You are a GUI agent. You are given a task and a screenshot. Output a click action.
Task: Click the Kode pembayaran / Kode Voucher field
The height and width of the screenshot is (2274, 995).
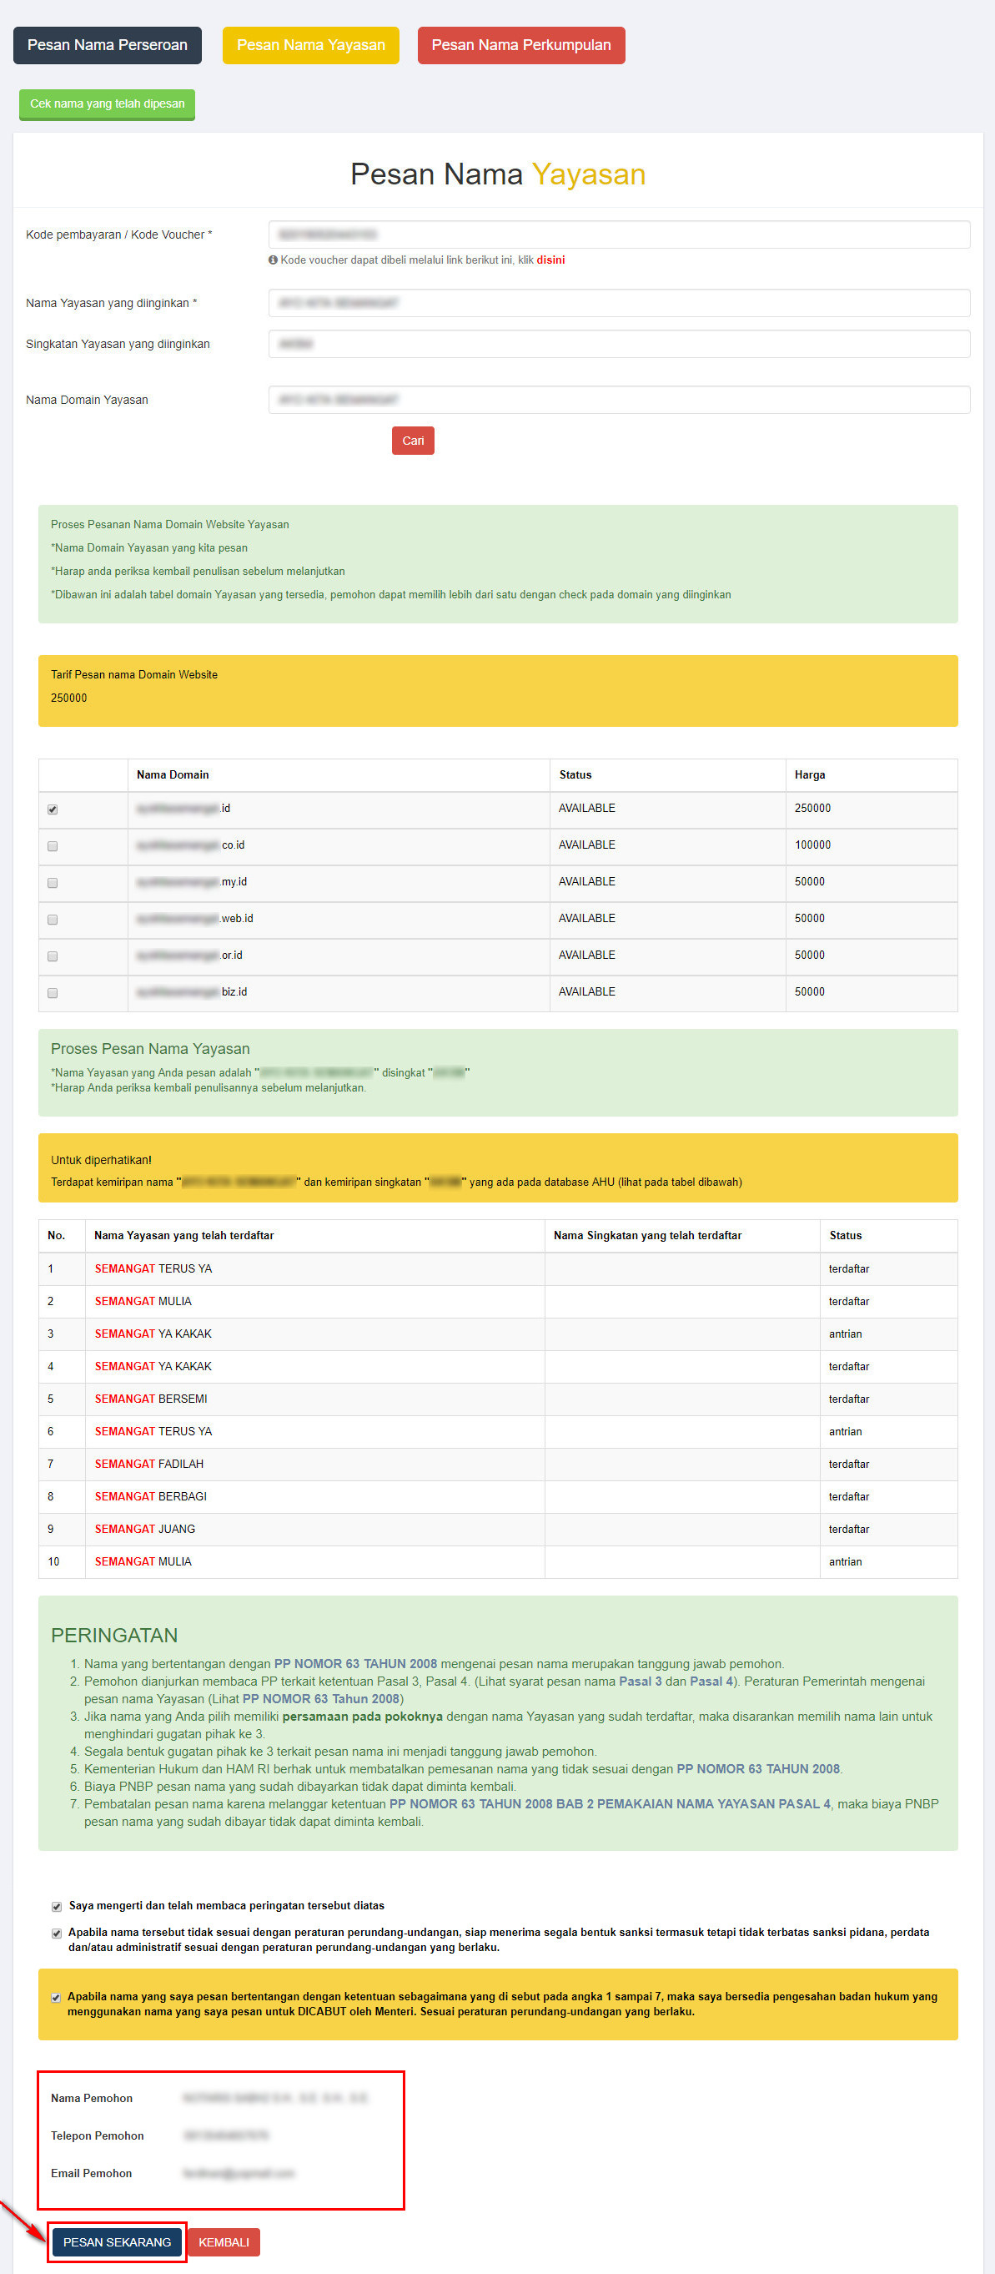point(618,234)
